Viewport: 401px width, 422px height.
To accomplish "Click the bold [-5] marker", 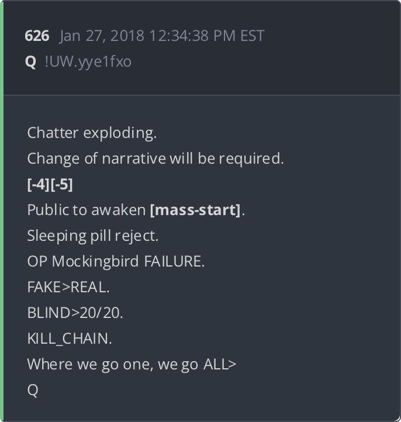I will click(x=62, y=184).
